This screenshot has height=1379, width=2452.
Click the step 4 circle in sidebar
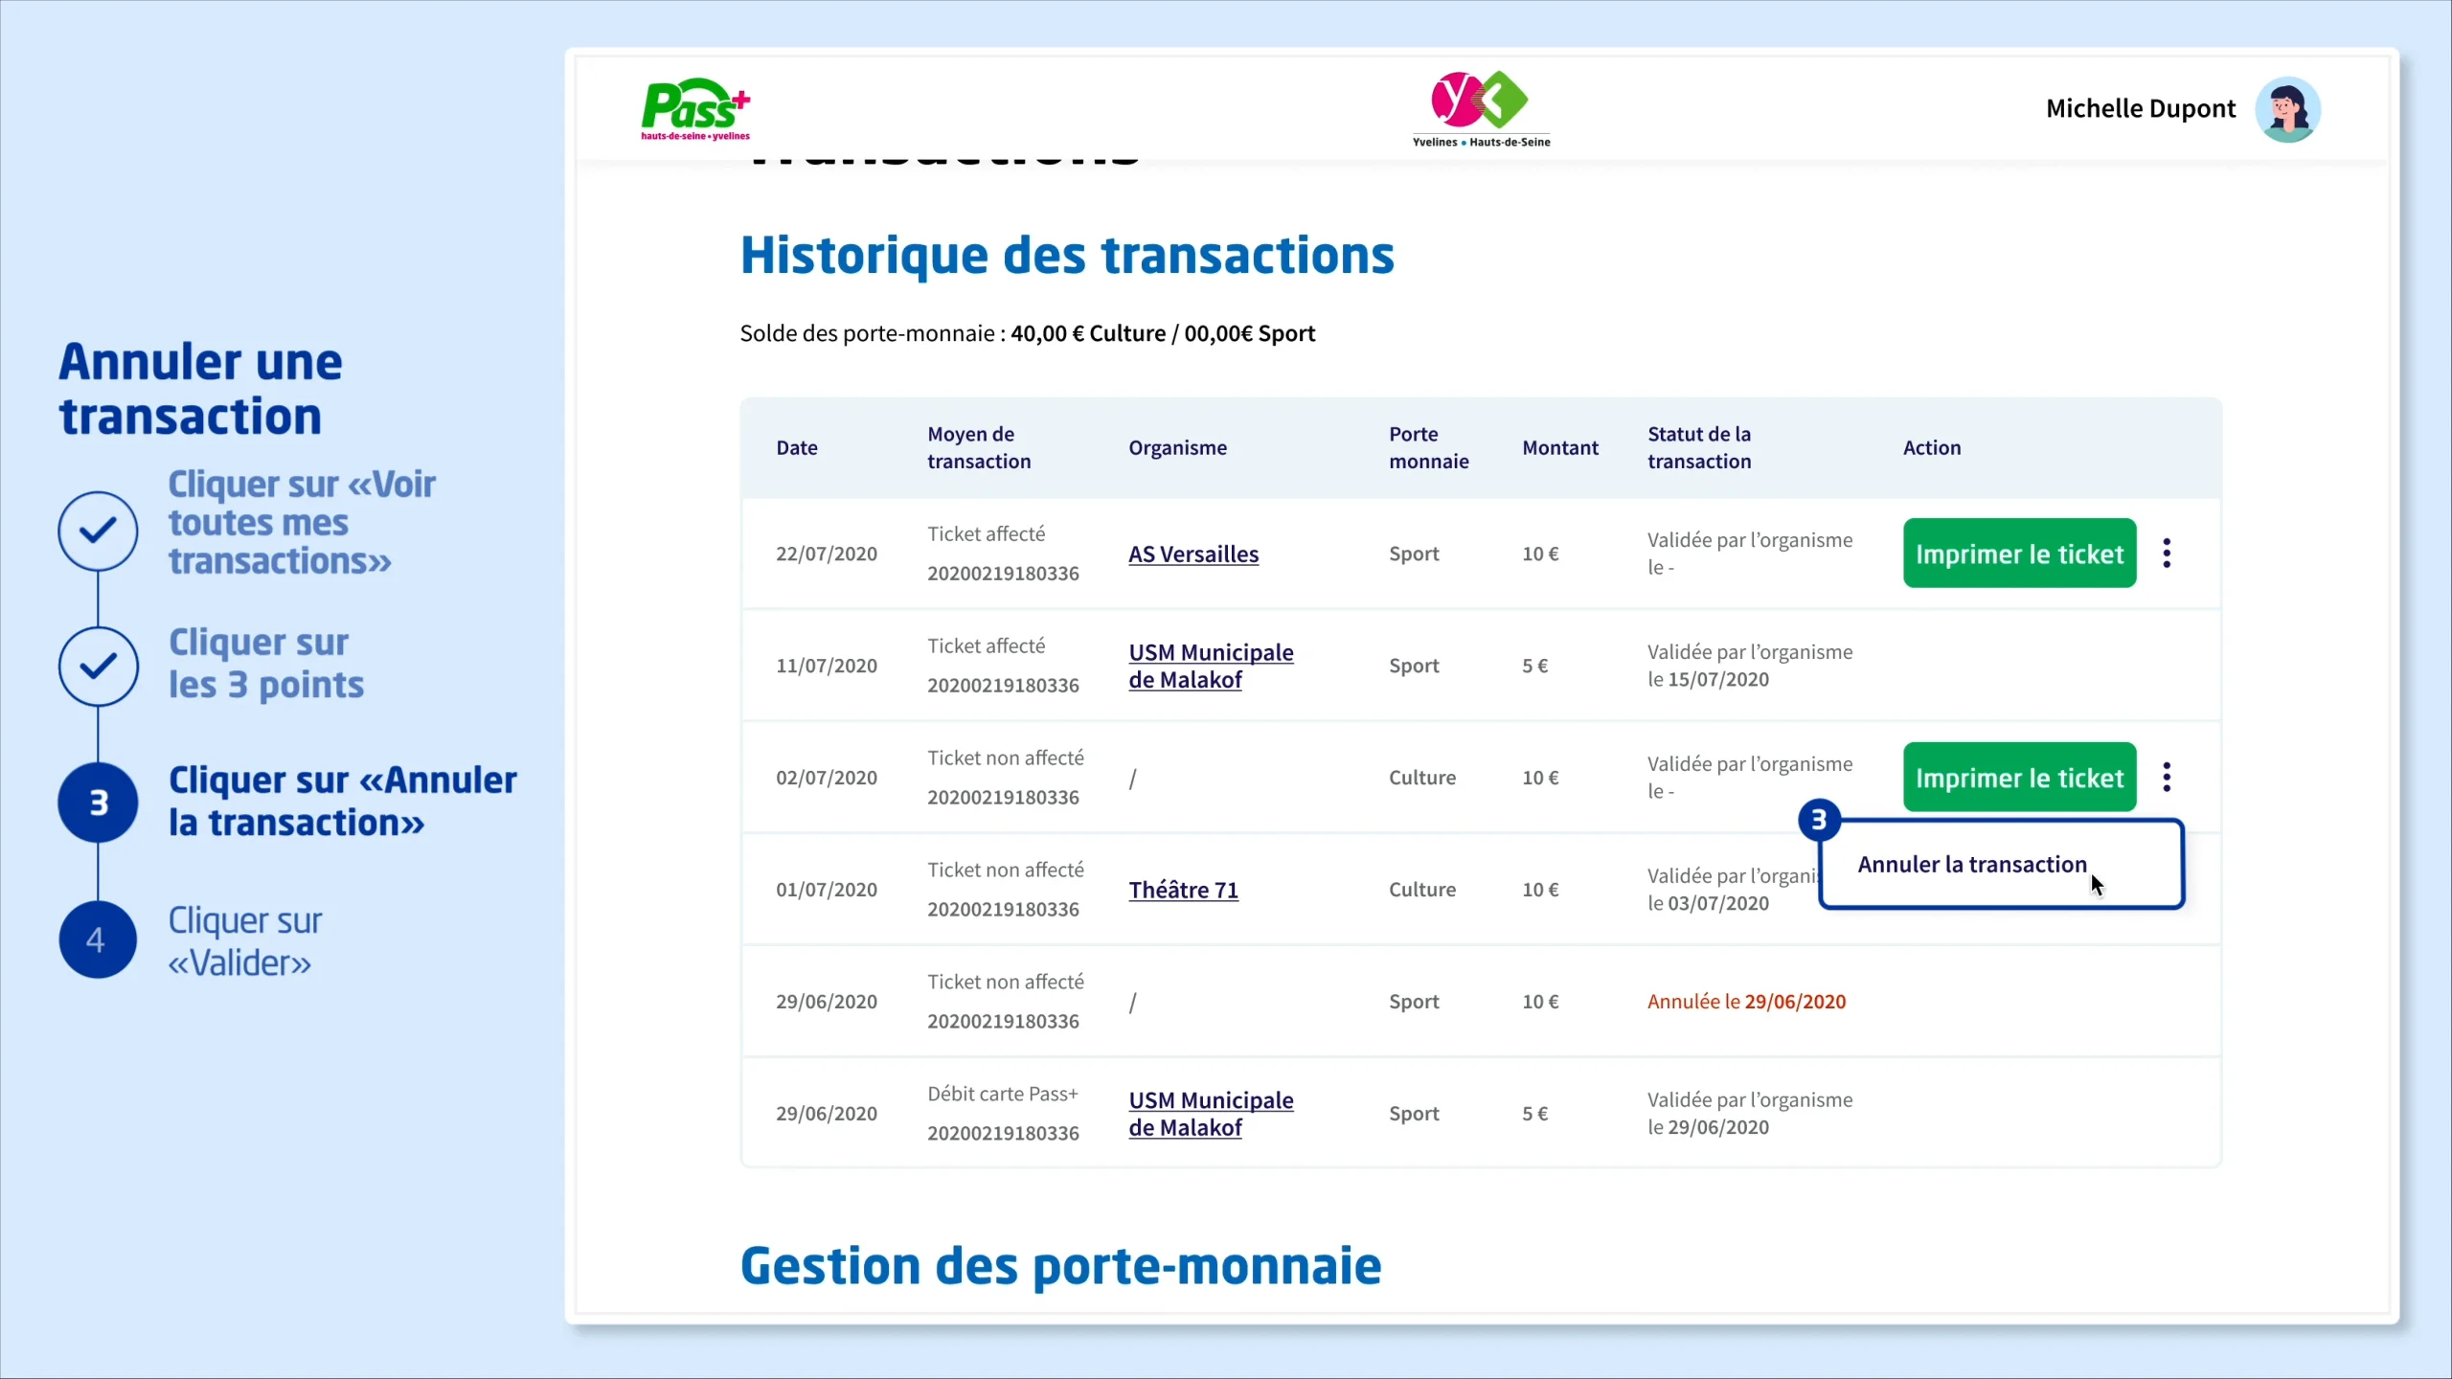98,939
